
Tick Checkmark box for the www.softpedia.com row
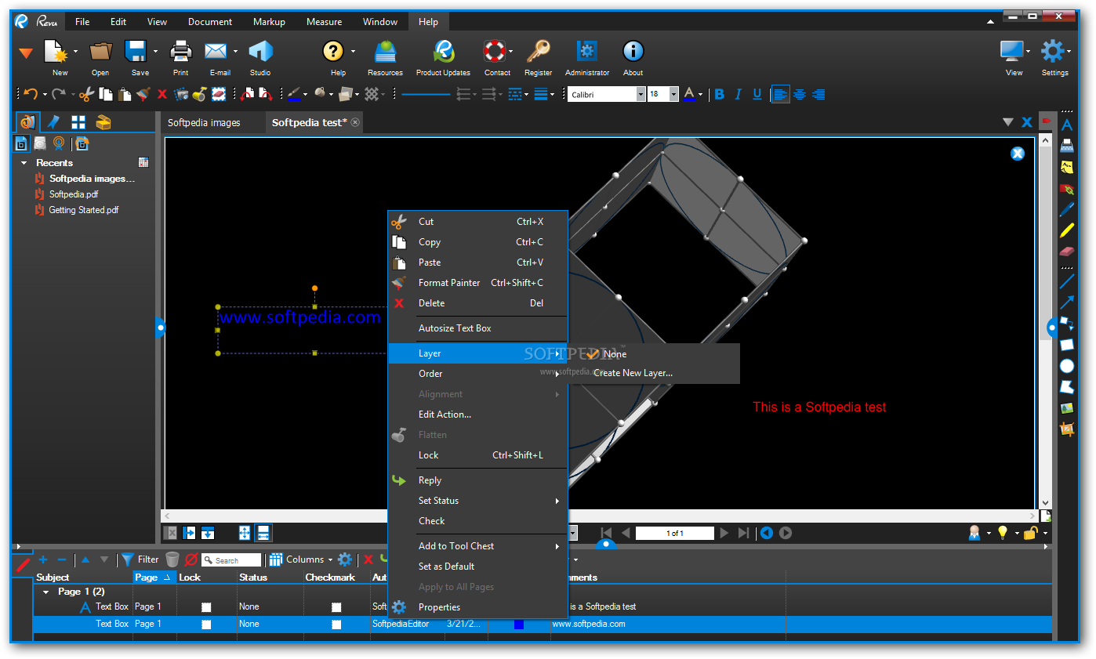click(x=336, y=625)
